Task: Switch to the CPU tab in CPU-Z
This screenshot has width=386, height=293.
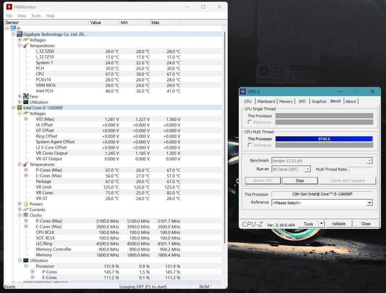Action: tap(248, 101)
